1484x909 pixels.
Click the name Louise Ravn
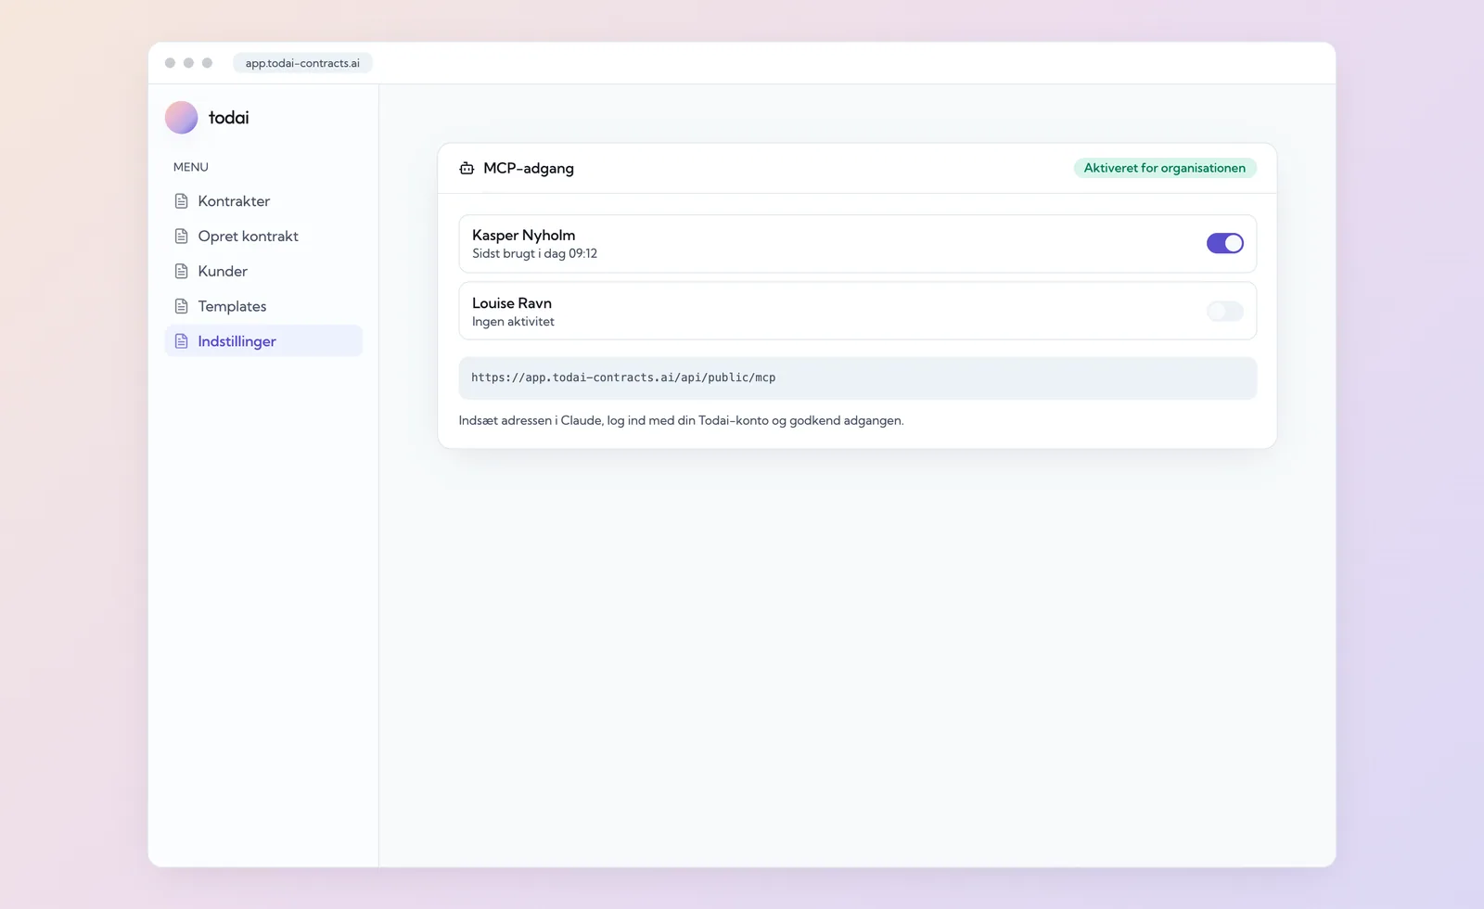point(512,303)
